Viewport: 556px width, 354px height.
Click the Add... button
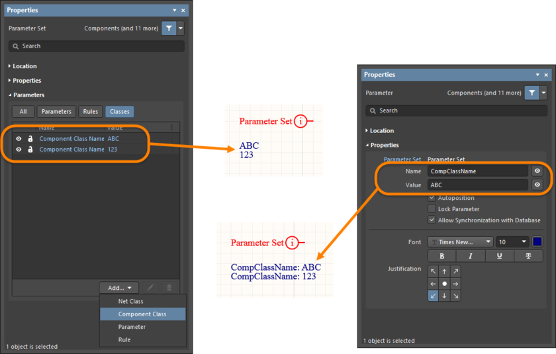coord(119,288)
